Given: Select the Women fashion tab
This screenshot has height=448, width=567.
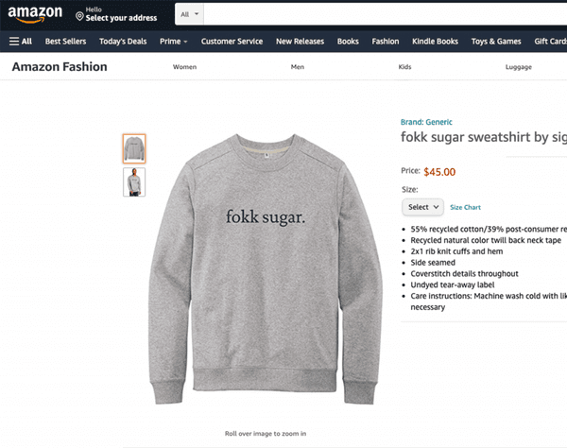Looking at the screenshot, I should (x=184, y=67).
